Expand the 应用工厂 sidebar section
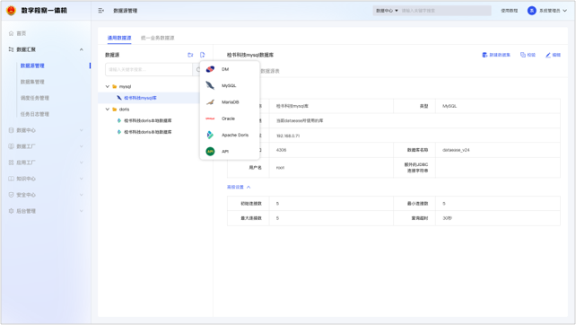This screenshot has height=325, width=576. 81,162
